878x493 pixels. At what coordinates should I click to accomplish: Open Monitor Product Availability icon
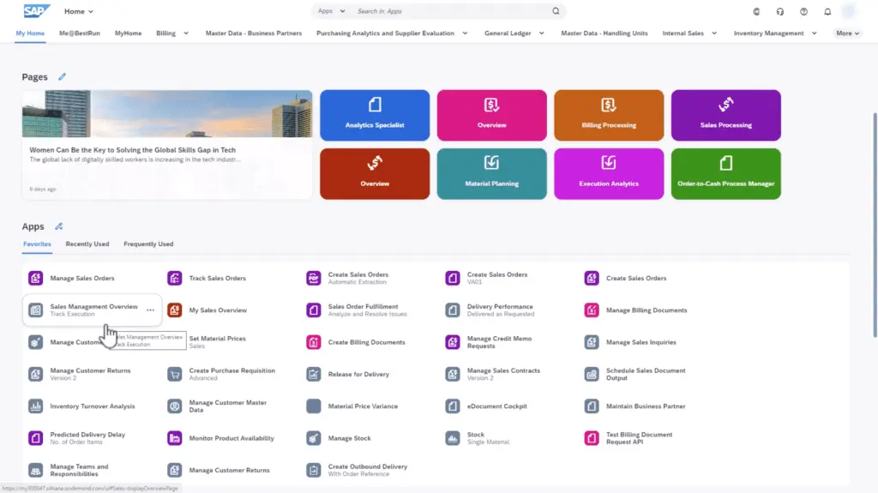pyautogui.click(x=175, y=437)
